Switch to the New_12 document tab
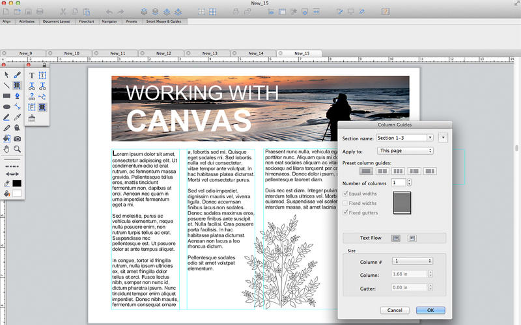 pyautogui.click(x=162, y=53)
